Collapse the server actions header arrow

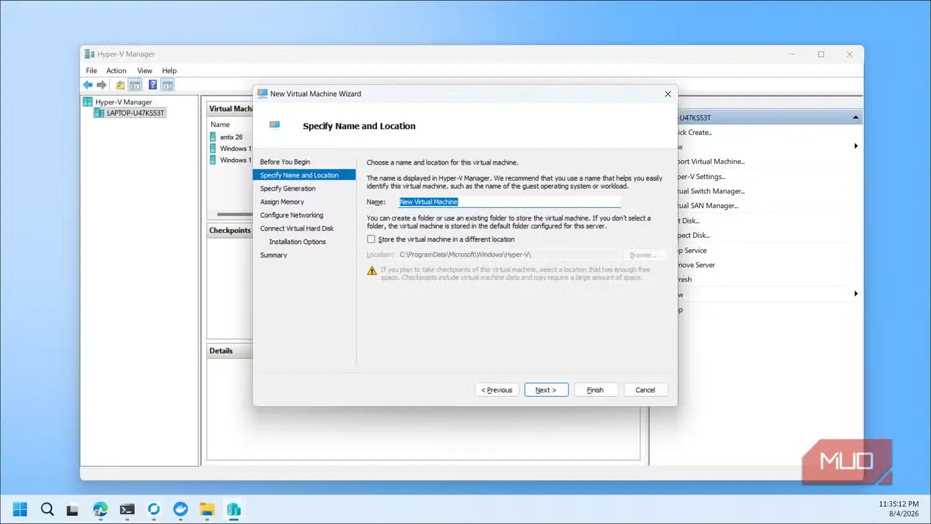pos(855,117)
